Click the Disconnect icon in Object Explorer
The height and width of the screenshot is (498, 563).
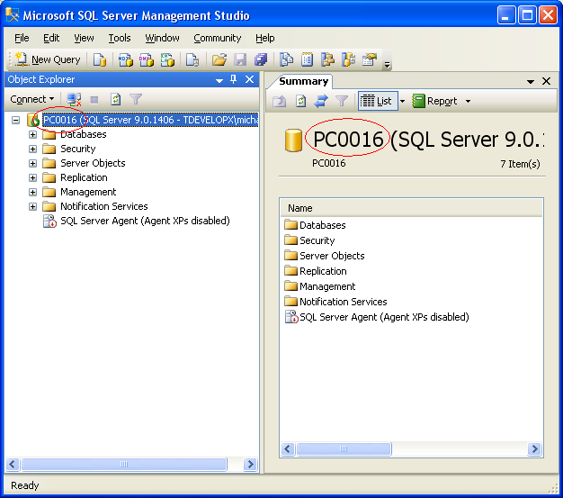pos(74,99)
